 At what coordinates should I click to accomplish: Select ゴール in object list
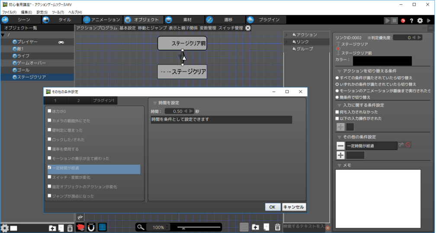click(37, 70)
